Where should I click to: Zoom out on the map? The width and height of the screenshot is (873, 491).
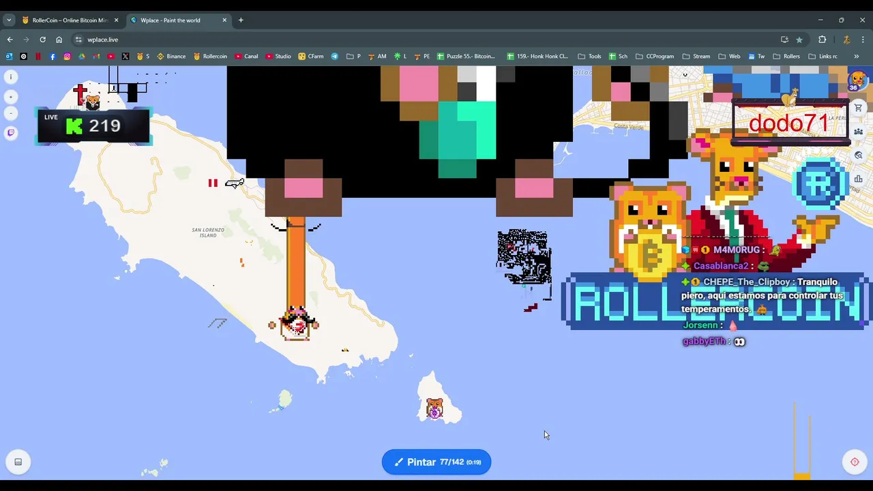pyautogui.click(x=11, y=113)
